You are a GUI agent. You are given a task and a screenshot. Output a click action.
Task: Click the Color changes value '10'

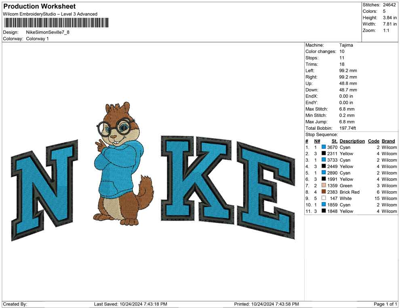tap(342, 52)
